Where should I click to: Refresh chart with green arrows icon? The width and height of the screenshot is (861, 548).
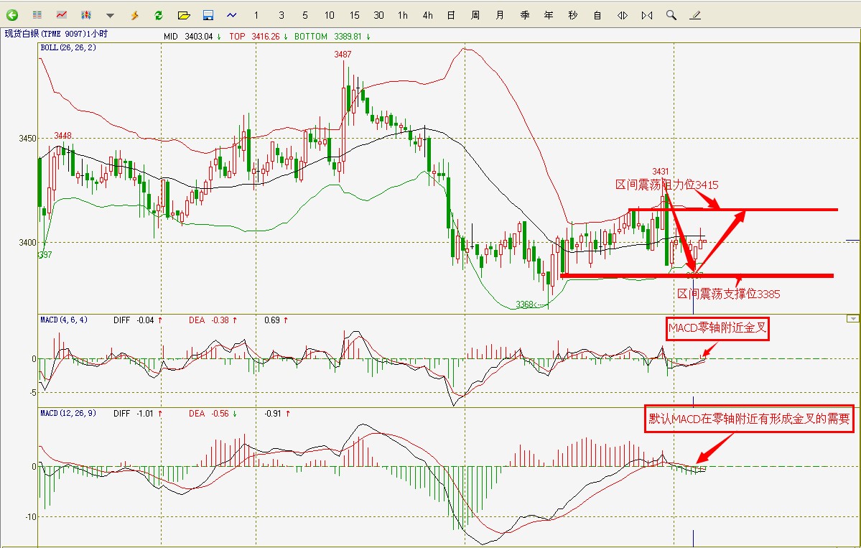tap(158, 14)
